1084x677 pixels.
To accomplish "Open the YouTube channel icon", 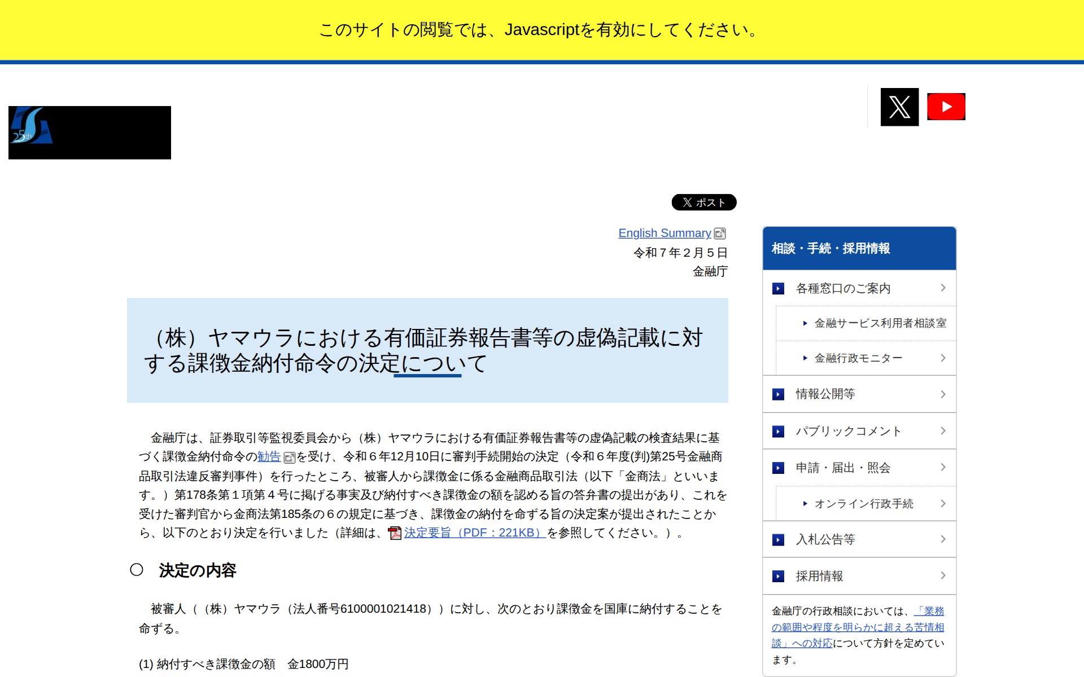I will point(946,107).
